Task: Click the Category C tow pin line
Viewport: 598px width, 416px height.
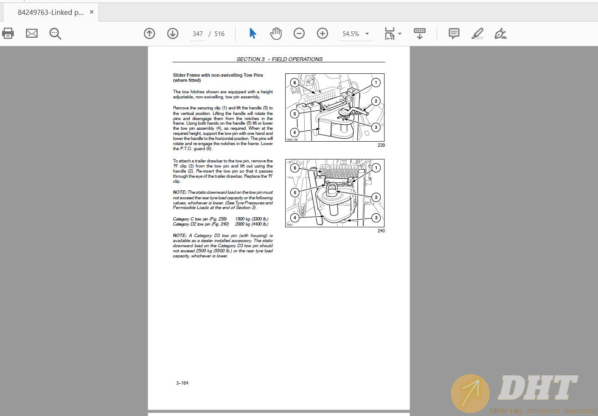Action: 221,219
